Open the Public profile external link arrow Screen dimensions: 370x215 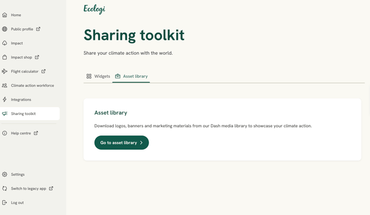(38, 29)
